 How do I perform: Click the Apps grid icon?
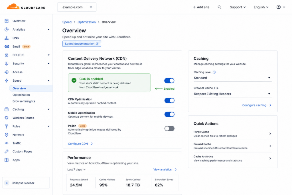pyautogui.click(x=7, y=160)
